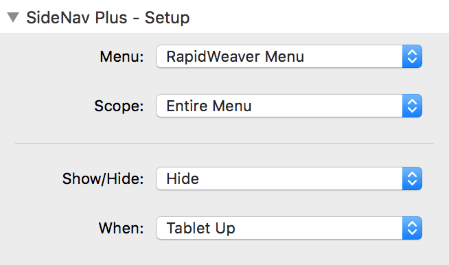Open the Scope dropdown
The width and height of the screenshot is (449, 265).
tap(289, 106)
